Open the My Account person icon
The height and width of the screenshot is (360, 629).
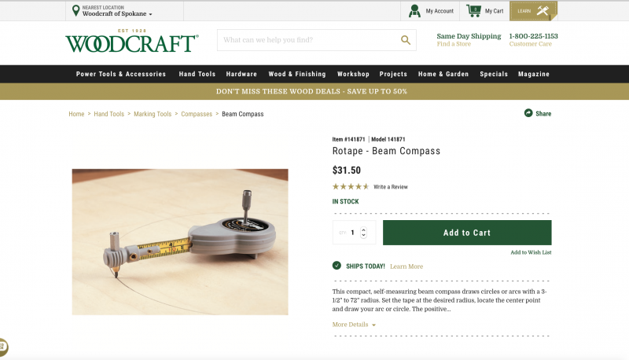(414, 11)
